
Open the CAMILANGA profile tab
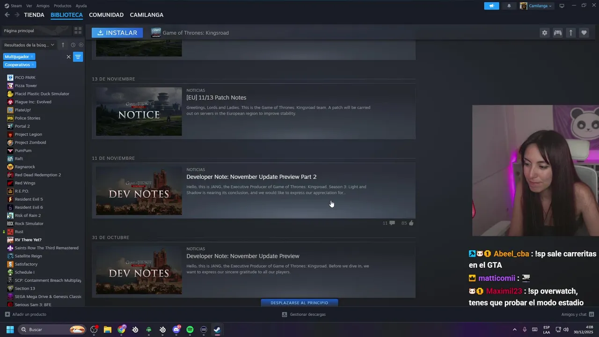click(x=146, y=15)
